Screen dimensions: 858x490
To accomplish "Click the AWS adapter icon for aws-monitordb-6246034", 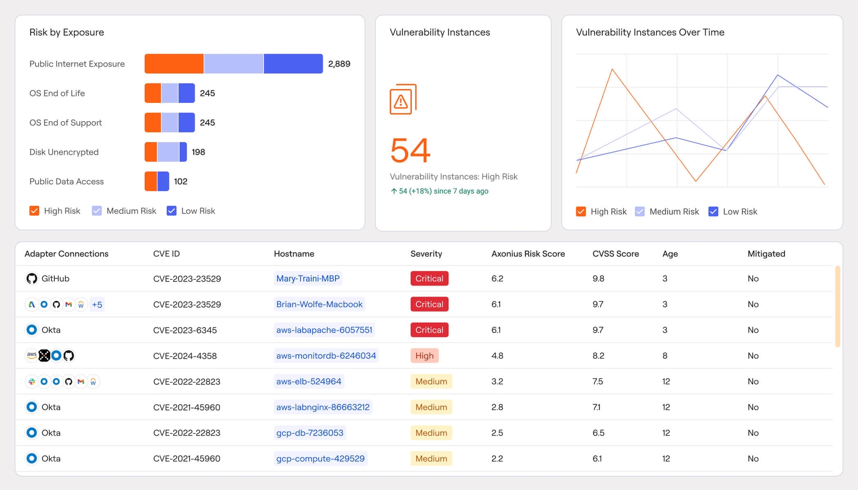I will pyautogui.click(x=32, y=355).
